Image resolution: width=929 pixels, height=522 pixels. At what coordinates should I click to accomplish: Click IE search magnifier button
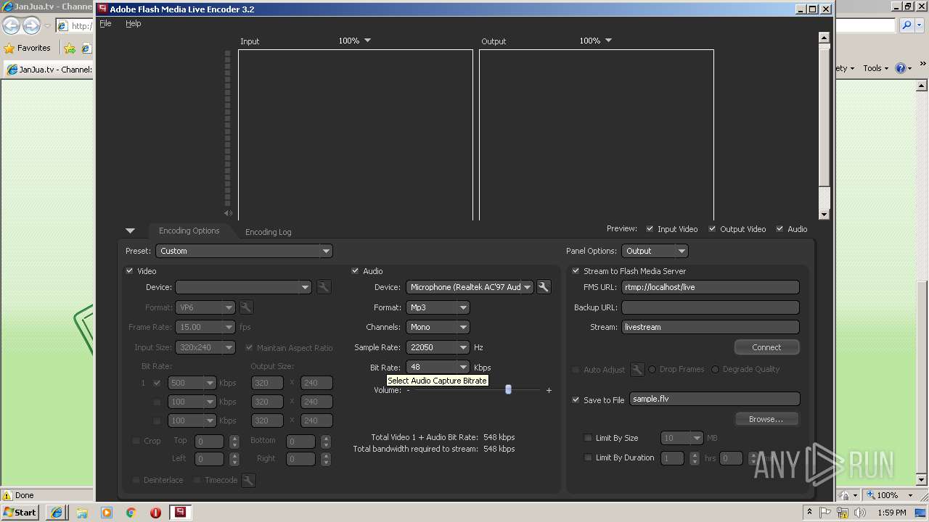tap(907, 25)
